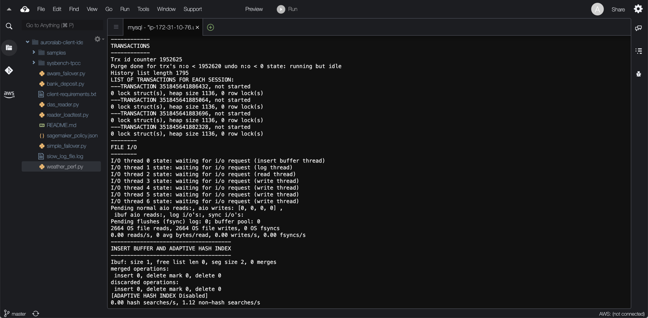648x318 pixels.
Task: Open the Environment files panel icon
Action: pyautogui.click(x=9, y=48)
